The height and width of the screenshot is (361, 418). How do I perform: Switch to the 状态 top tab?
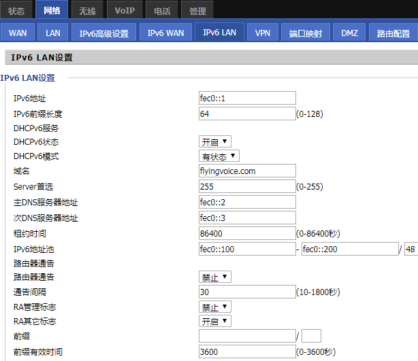pyautogui.click(x=16, y=10)
